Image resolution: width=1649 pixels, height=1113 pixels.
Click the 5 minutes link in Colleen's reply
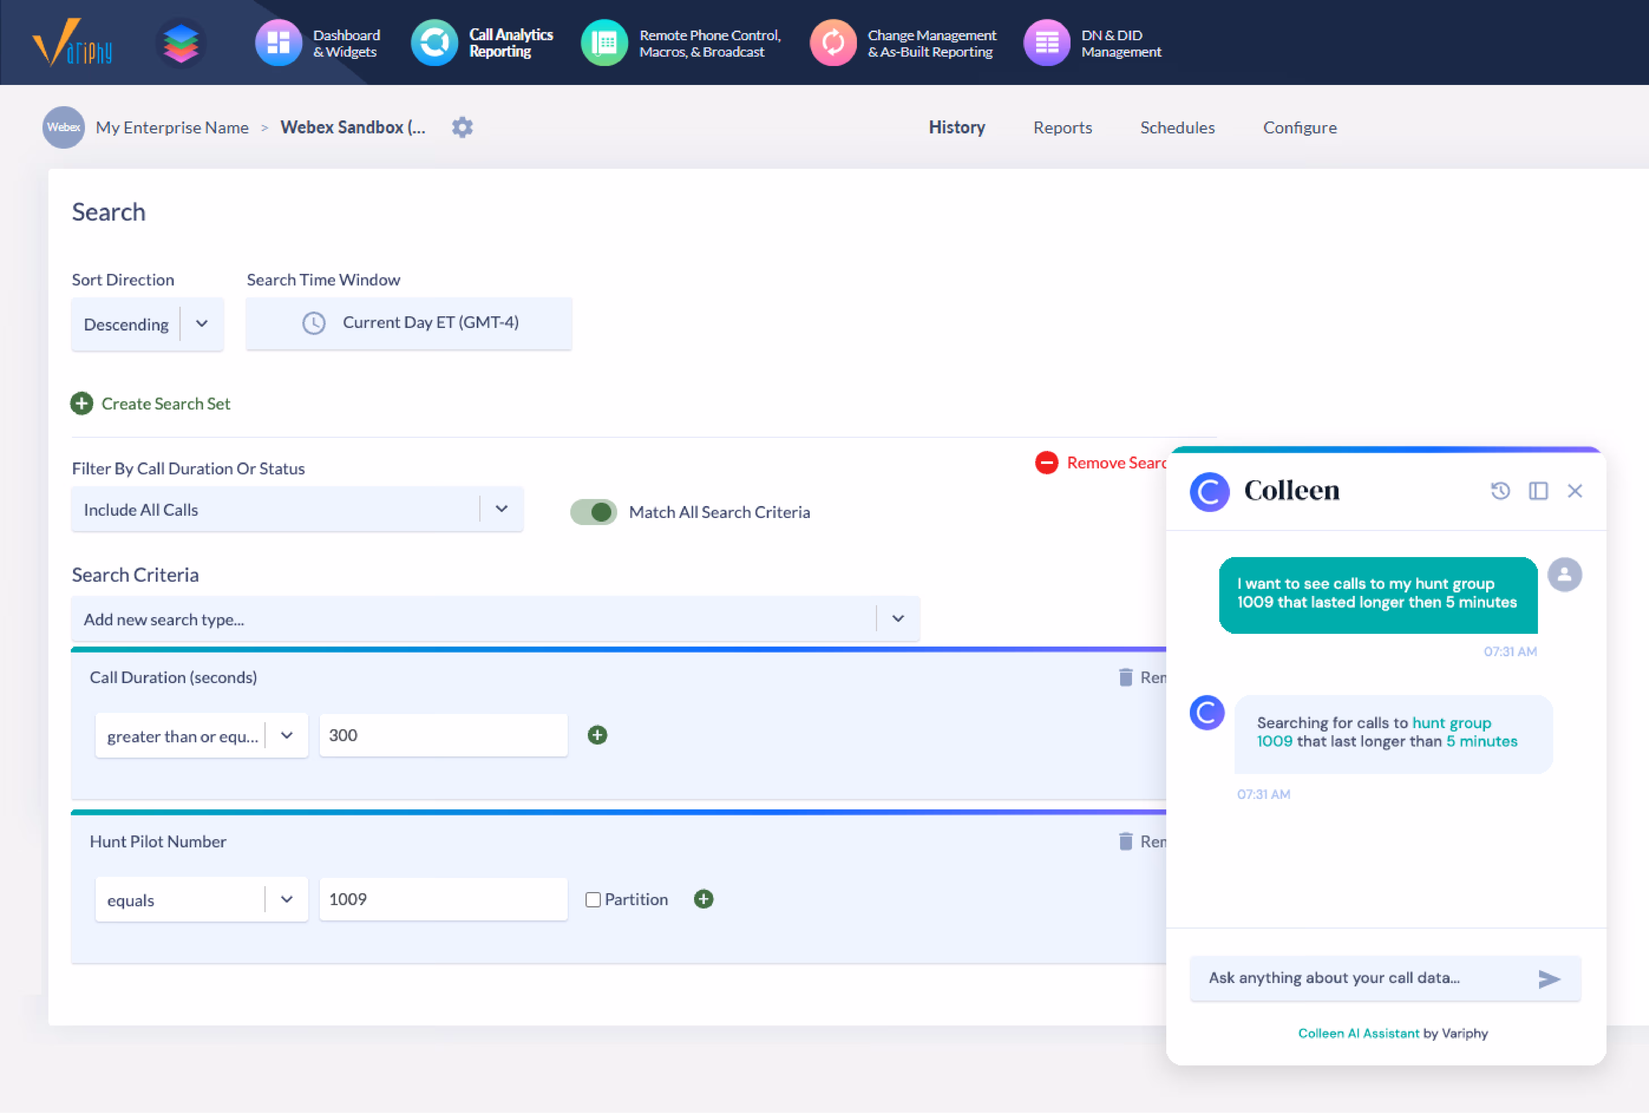pyautogui.click(x=1482, y=741)
